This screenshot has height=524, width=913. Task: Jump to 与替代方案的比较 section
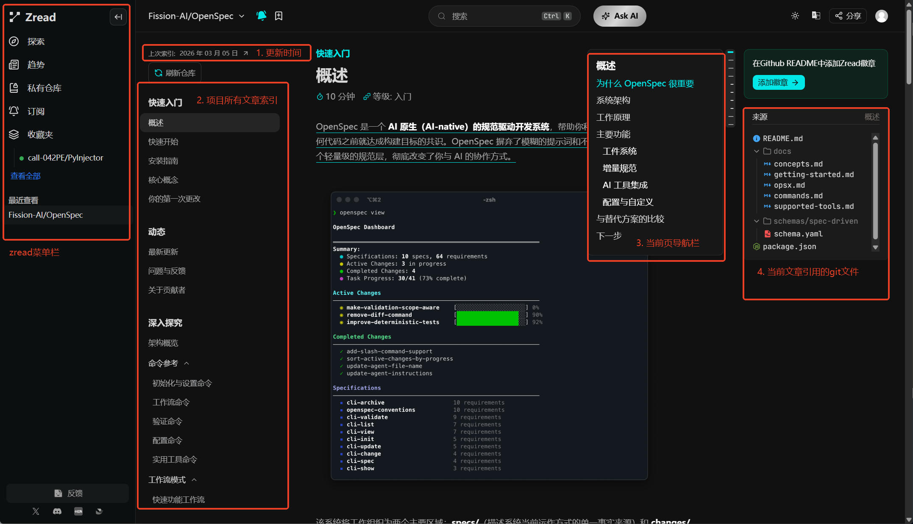coord(630,219)
